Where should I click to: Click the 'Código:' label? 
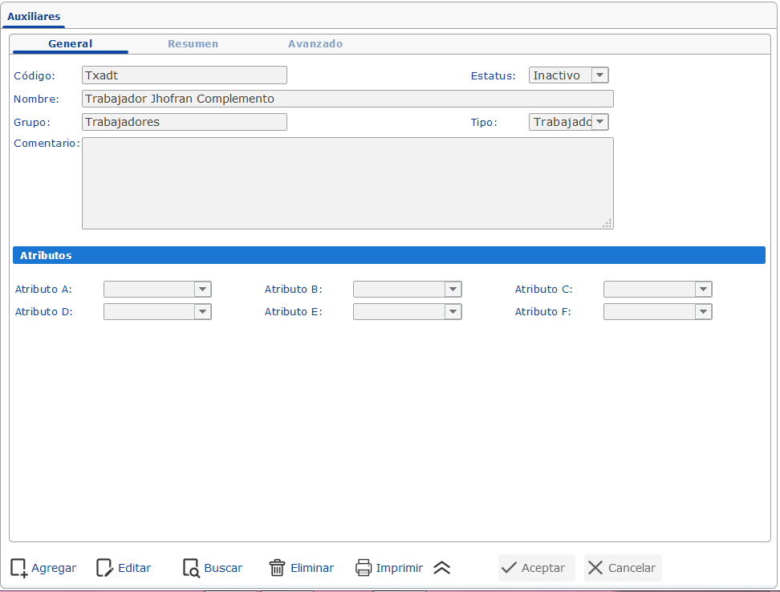click(x=35, y=75)
